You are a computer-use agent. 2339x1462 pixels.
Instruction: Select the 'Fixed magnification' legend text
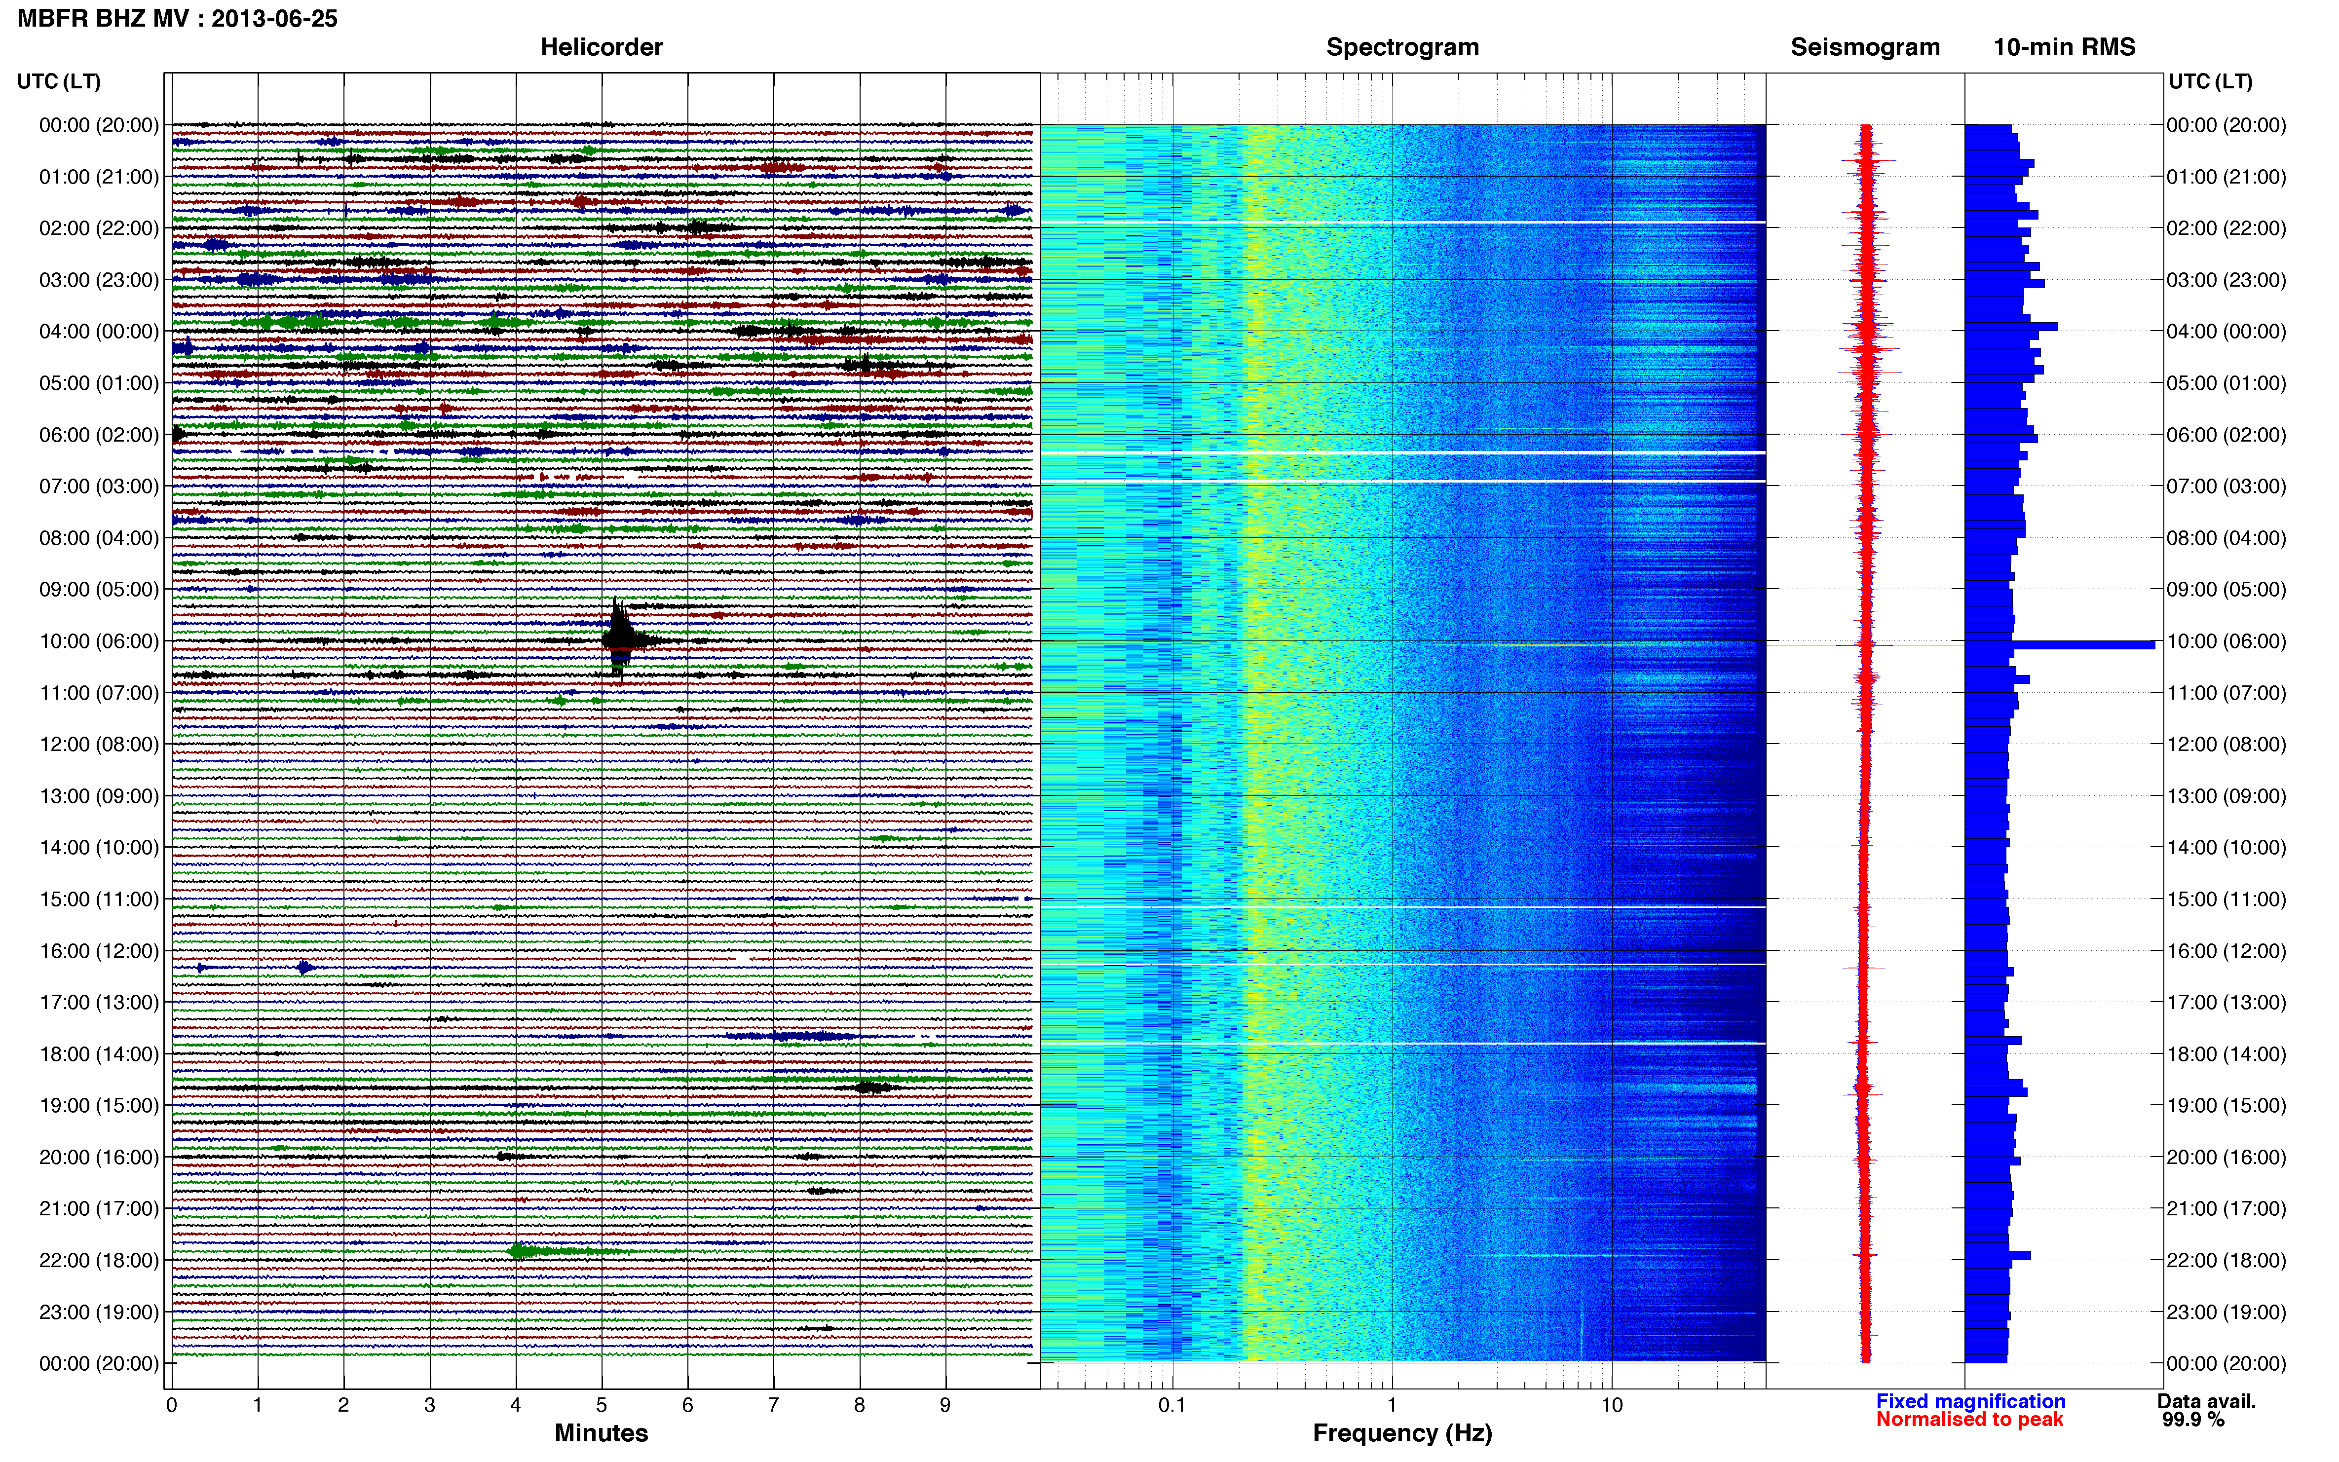[x=1970, y=1401]
